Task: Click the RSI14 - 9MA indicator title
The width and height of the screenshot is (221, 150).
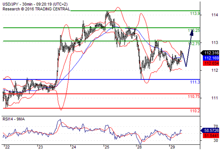Action: click(13, 119)
